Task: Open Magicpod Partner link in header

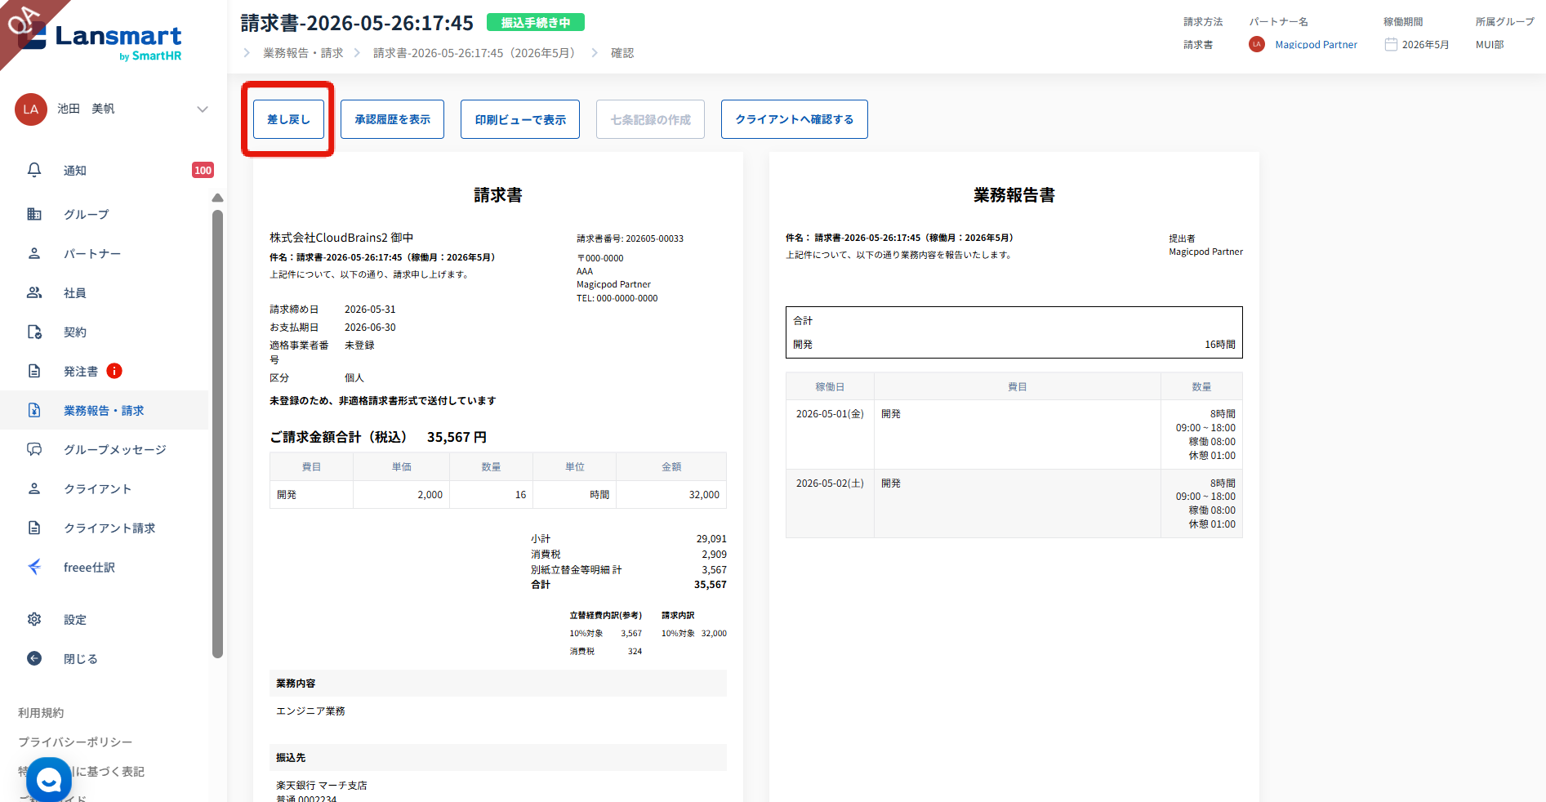Action: point(1316,44)
